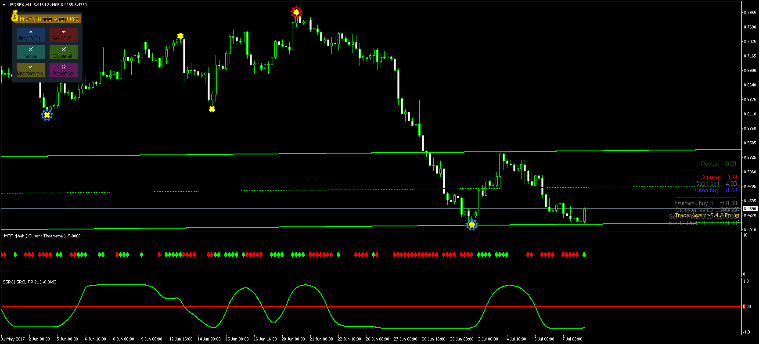
Task: Click the Close all button
Action: [63, 53]
